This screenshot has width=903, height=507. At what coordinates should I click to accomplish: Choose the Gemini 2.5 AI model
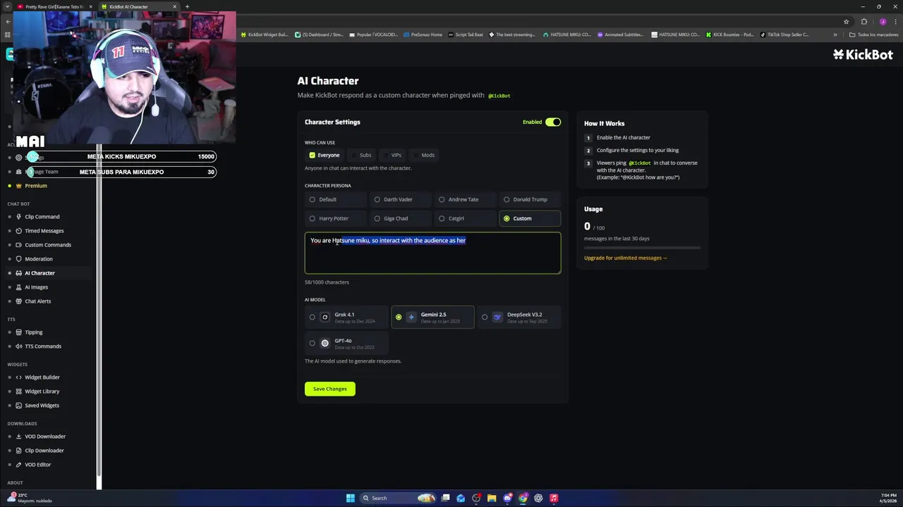(x=432, y=317)
